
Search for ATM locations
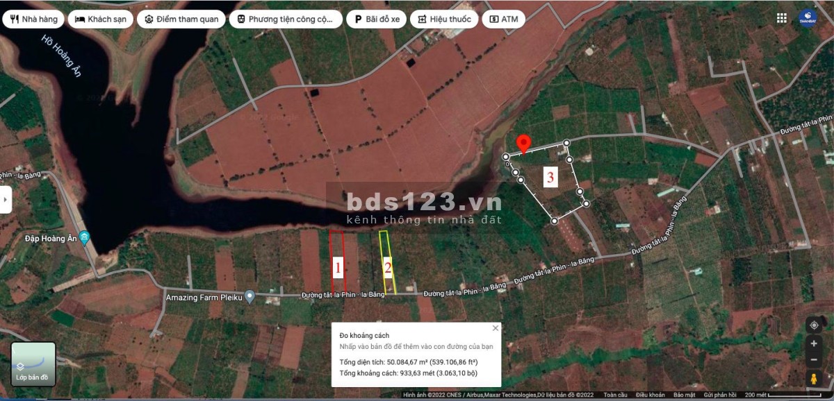tap(503, 19)
